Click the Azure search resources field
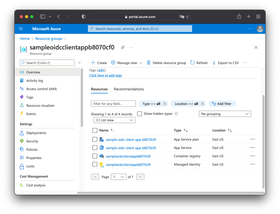Image resolution: width=280 pixels, height=214 pixels. (x=140, y=29)
